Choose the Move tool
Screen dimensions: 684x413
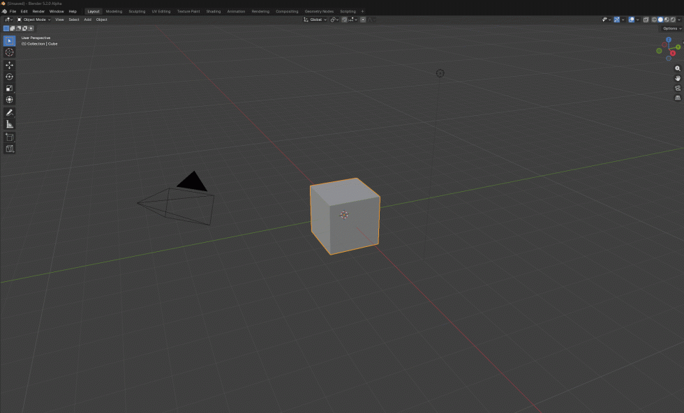[x=9, y=65]
